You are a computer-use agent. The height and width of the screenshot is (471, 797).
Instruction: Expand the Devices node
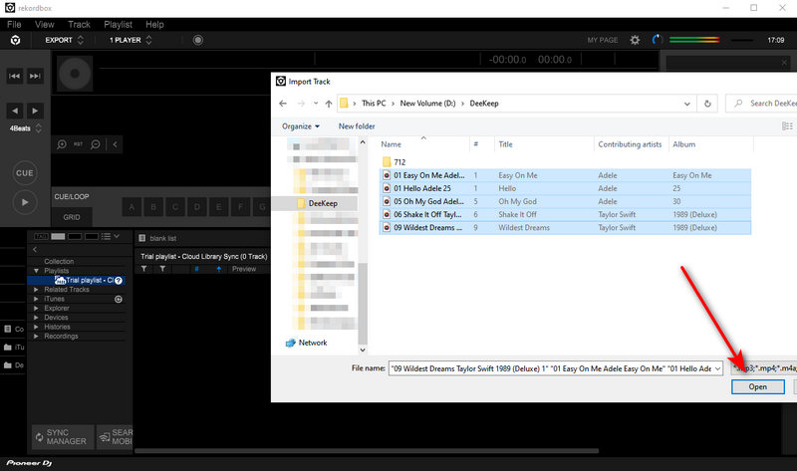[x=36, y=318]
